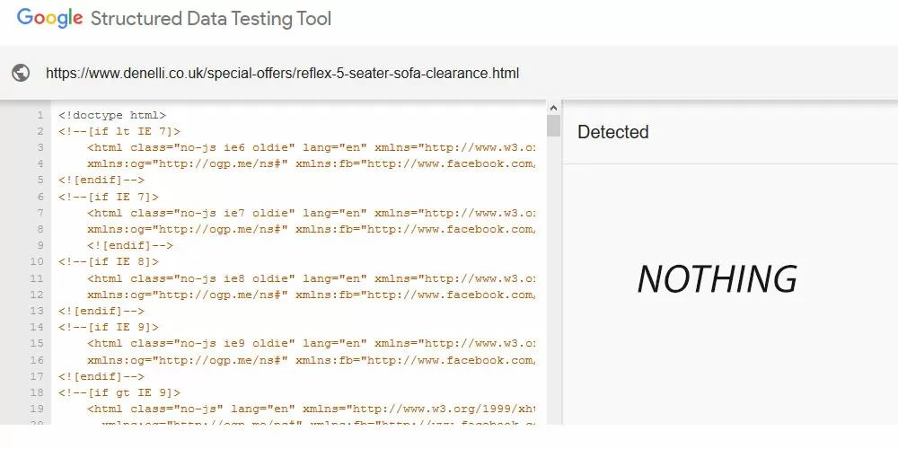The width and height of the screenshot is (898, 449).
Task: Click the <!doctype html> code line
Action: 112,115
